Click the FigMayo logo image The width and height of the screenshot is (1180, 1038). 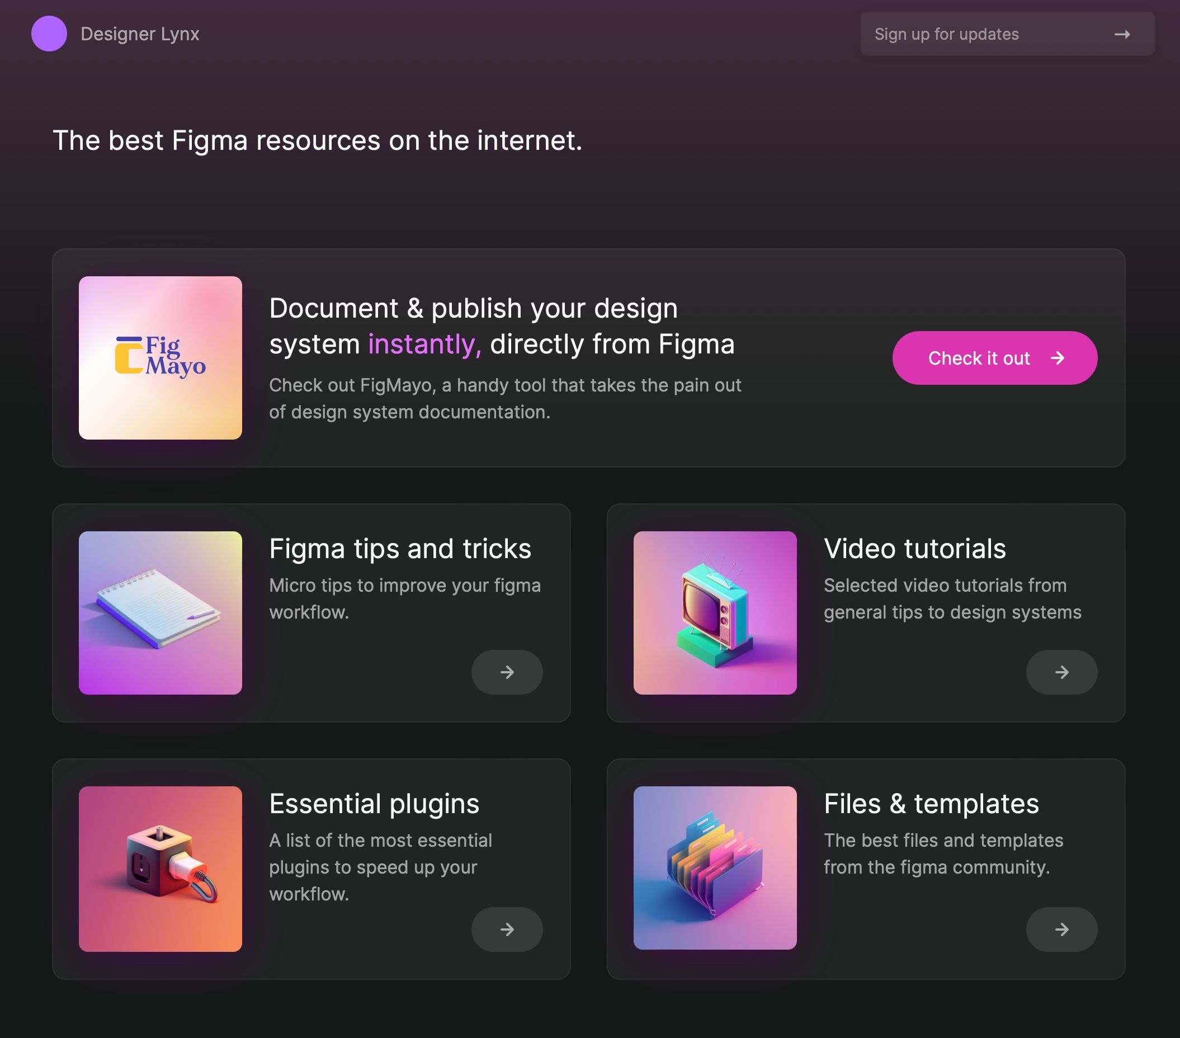click(161, 358)
